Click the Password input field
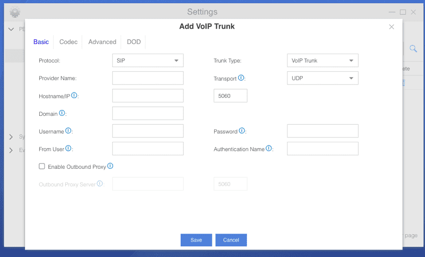 point(322,131)
